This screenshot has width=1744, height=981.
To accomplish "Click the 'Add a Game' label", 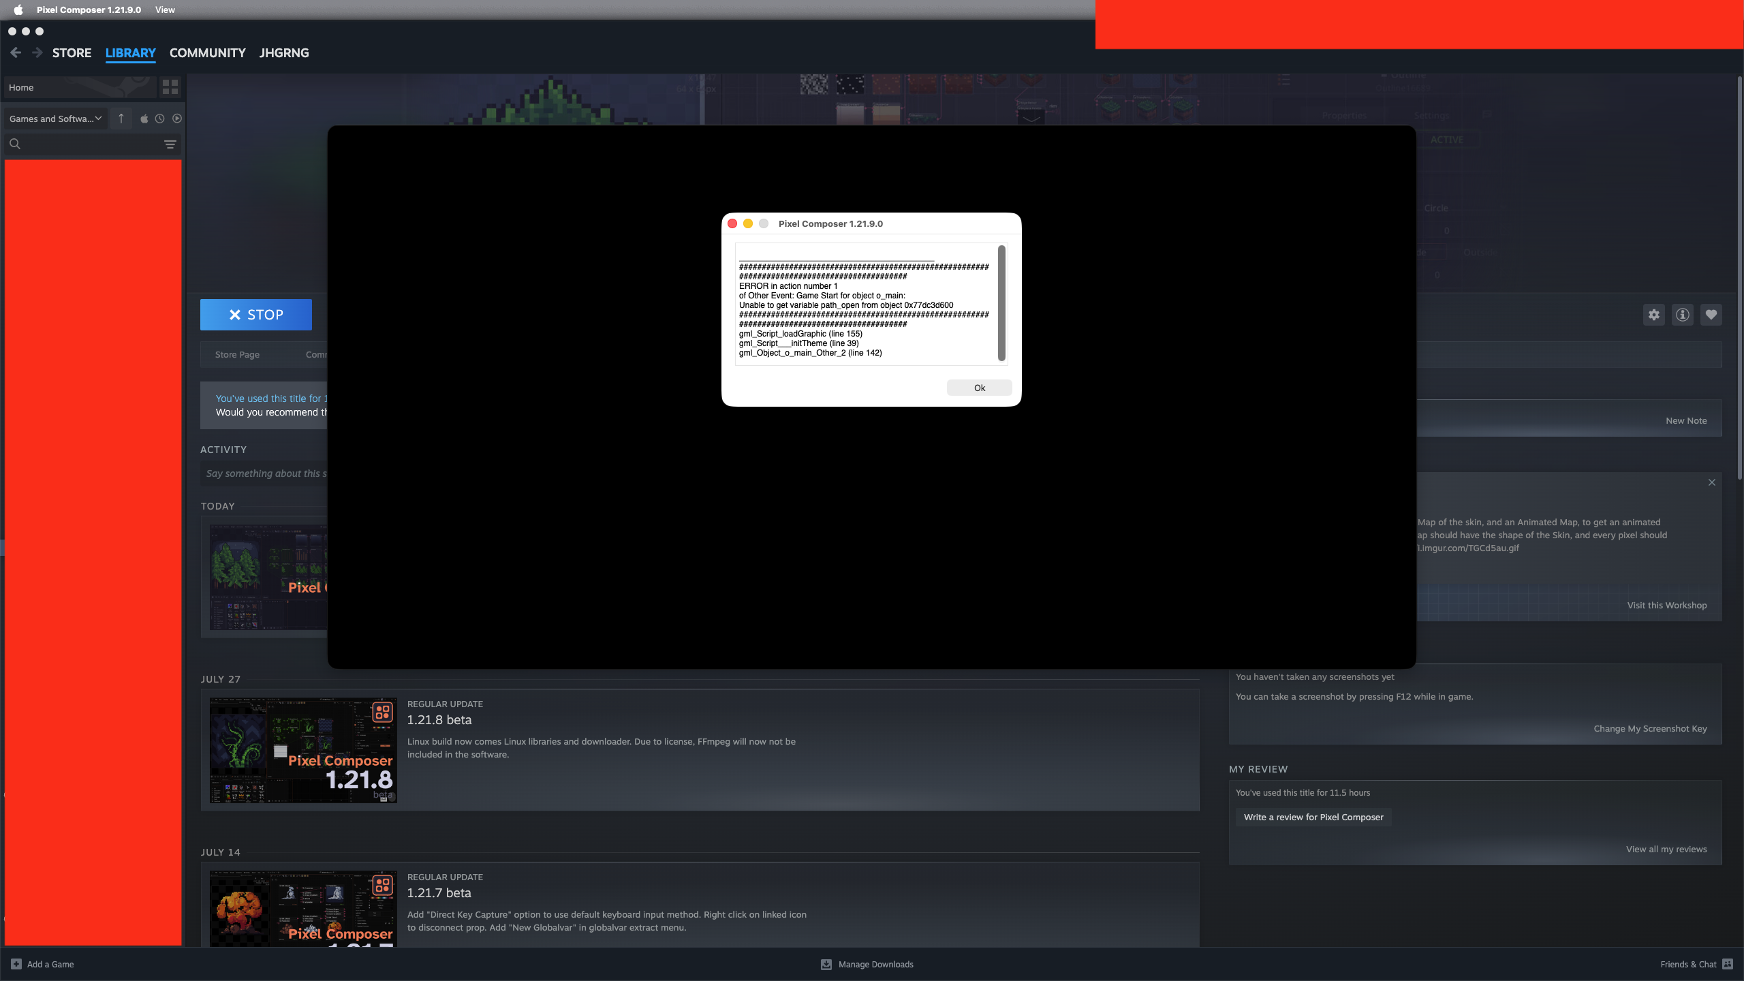I will click(50, 964).
